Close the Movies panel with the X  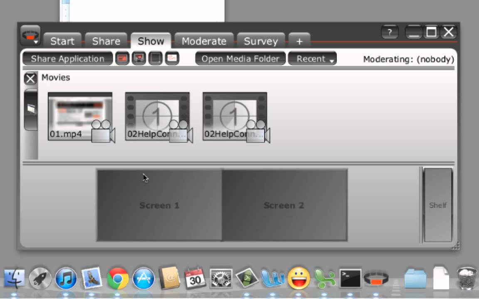[30, 79]
